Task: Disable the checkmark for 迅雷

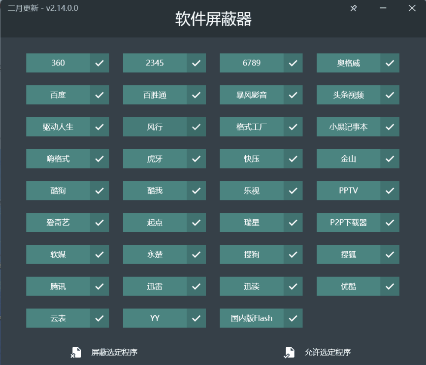Action: 196,286
